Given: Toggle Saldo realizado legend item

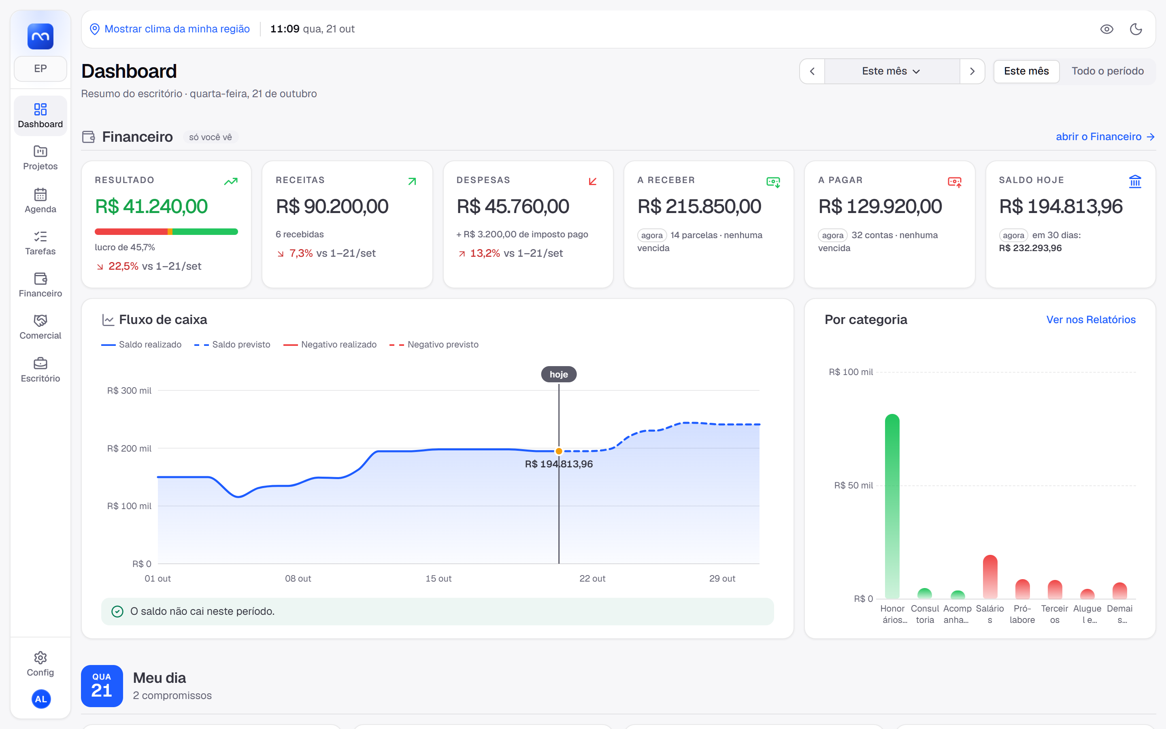Looking at the screenshot, I should point(141,345).
